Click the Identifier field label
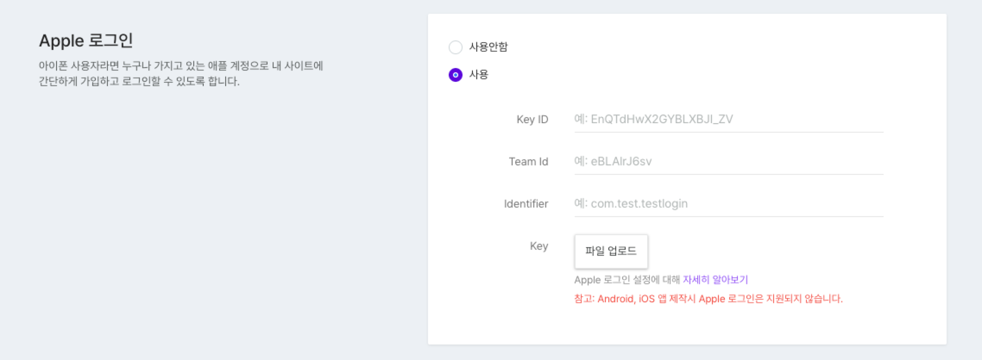 [526, 204]
